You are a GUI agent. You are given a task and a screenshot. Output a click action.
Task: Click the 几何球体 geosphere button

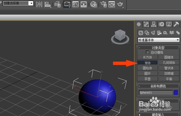169,63
